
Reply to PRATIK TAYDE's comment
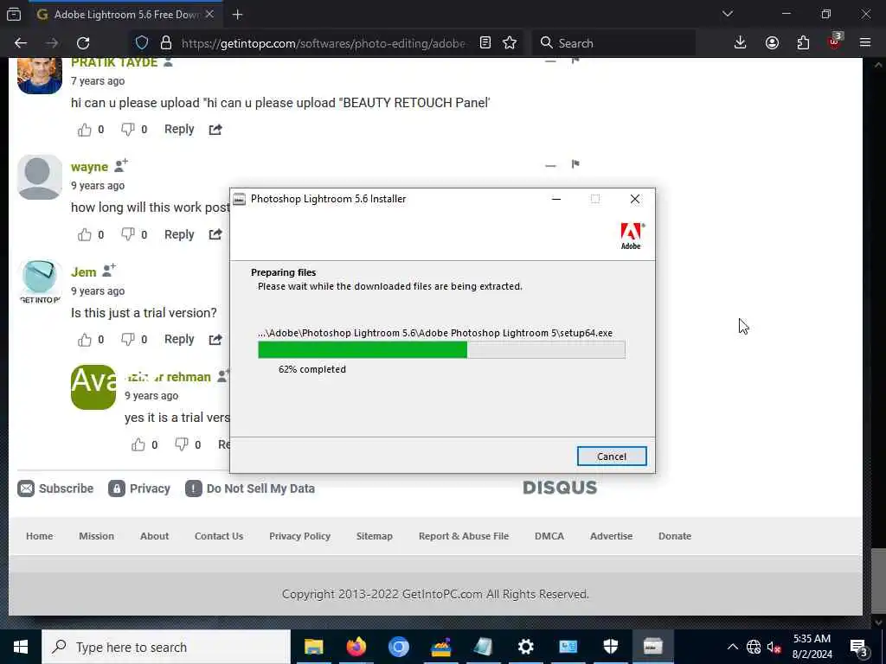179,130
